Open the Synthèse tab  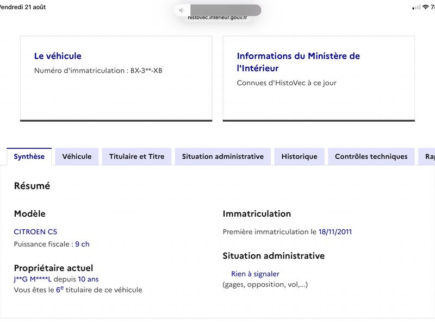point(29,156)
